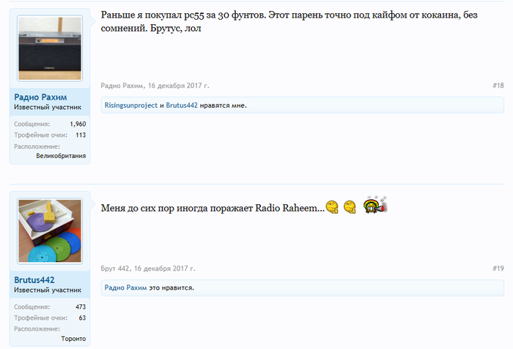This screenshot has height=349, width=513.
Task: Click Brutus442 in post #18's likes list
Action: coord(182,105)
